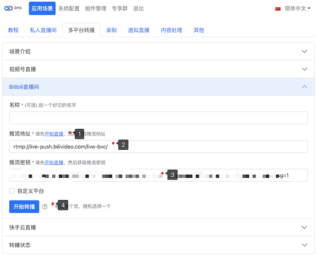Switch to the 录制 tab
Image resolution: width=316 pixels, height=255 pixels.
111,30
